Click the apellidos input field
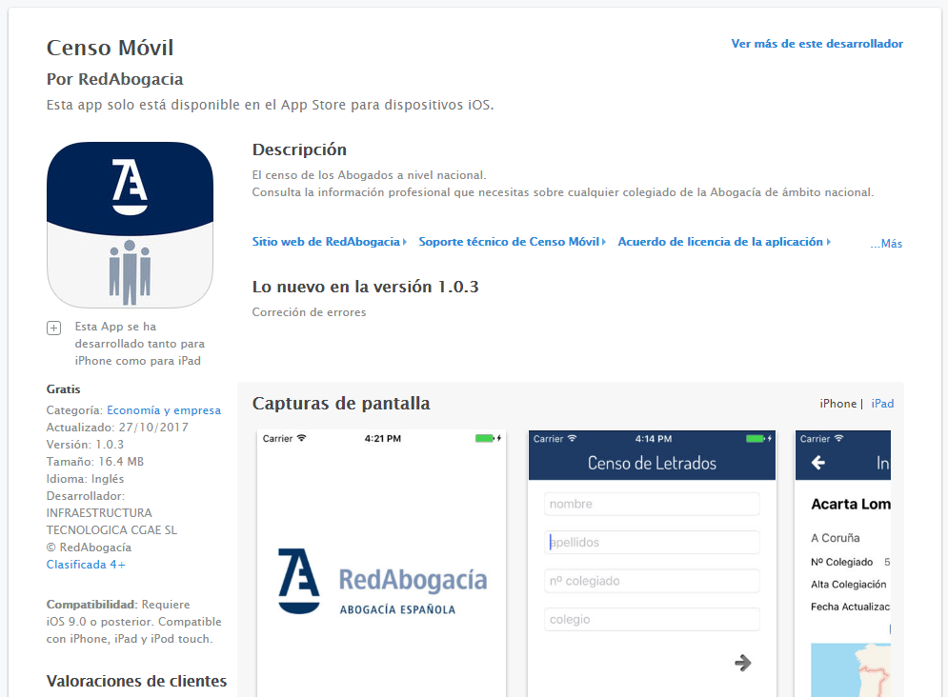This screenshot has height=697, width=948. point(652,543)
